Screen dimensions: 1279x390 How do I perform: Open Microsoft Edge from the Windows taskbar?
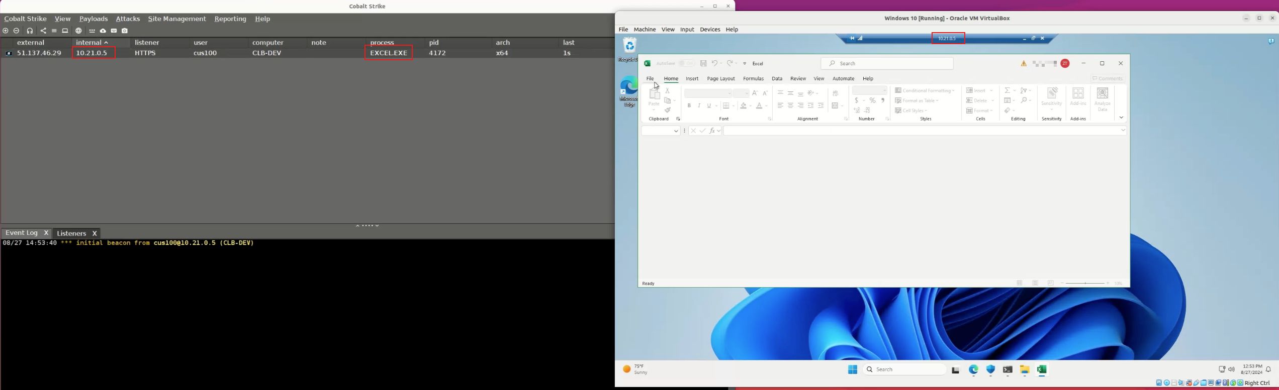[974, 370]
